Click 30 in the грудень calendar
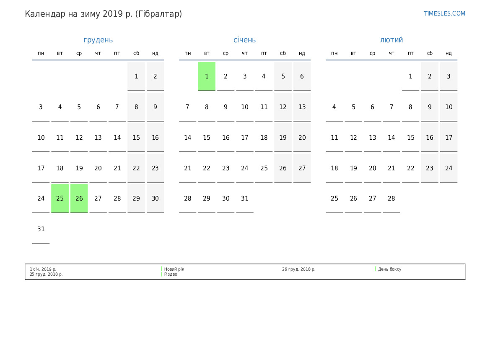The width and height of the screenshot is (490, 347). 156,198
